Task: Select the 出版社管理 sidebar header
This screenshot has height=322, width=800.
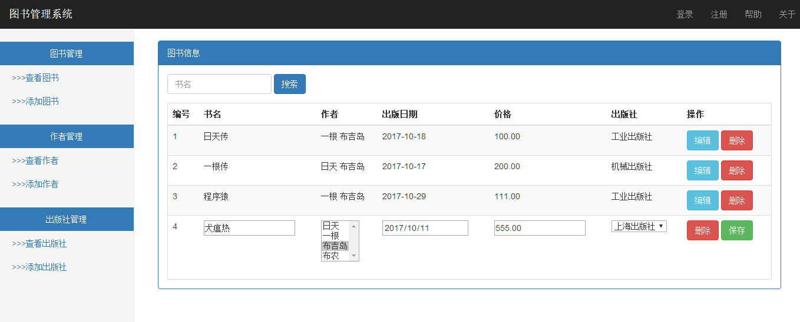Action: (67, 219)
